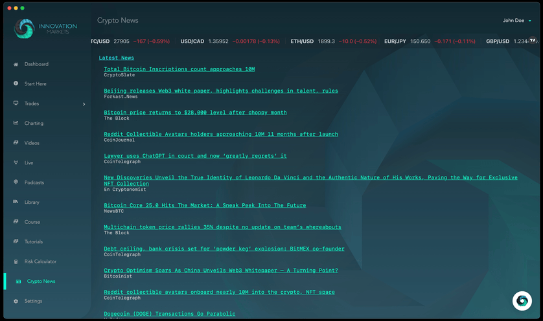Viewport: 543px width, 321px height.
Task: Open Reddit Collectible Avatars holders approaching article
Action: pos(221,134)
